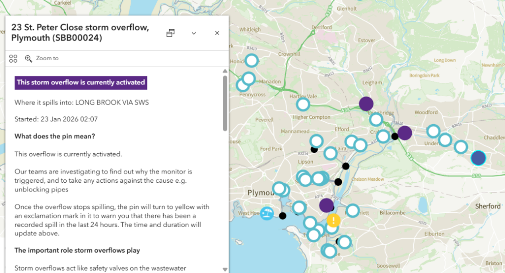Select the purple activated pin near Leigham
Image resolution: width=505 pixels, height=273 pixels.
[x=366, y=103]
